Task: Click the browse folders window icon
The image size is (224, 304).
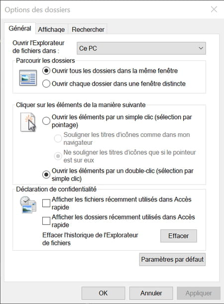Action: click(x=28, y=78)
